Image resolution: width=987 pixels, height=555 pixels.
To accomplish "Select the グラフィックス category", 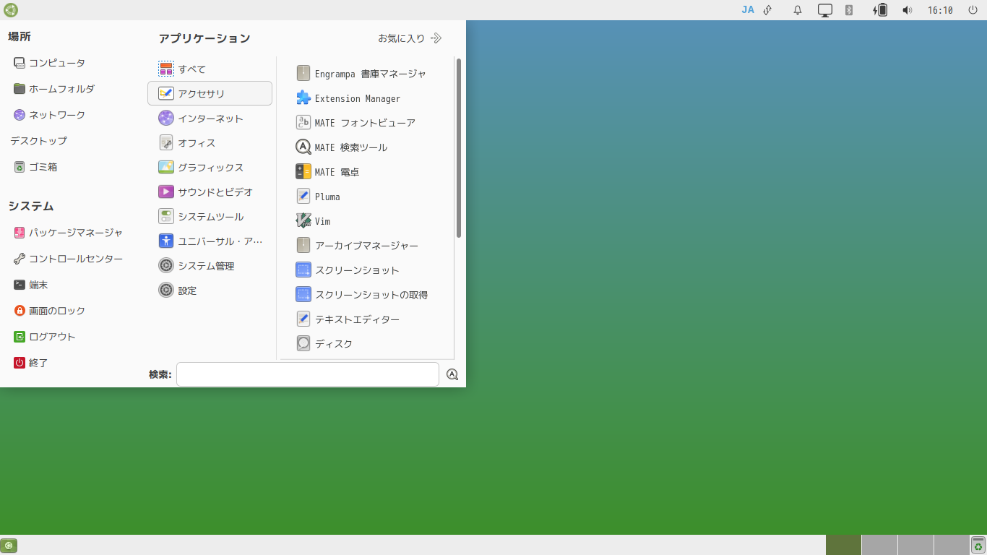I will (x=210, y=168).
